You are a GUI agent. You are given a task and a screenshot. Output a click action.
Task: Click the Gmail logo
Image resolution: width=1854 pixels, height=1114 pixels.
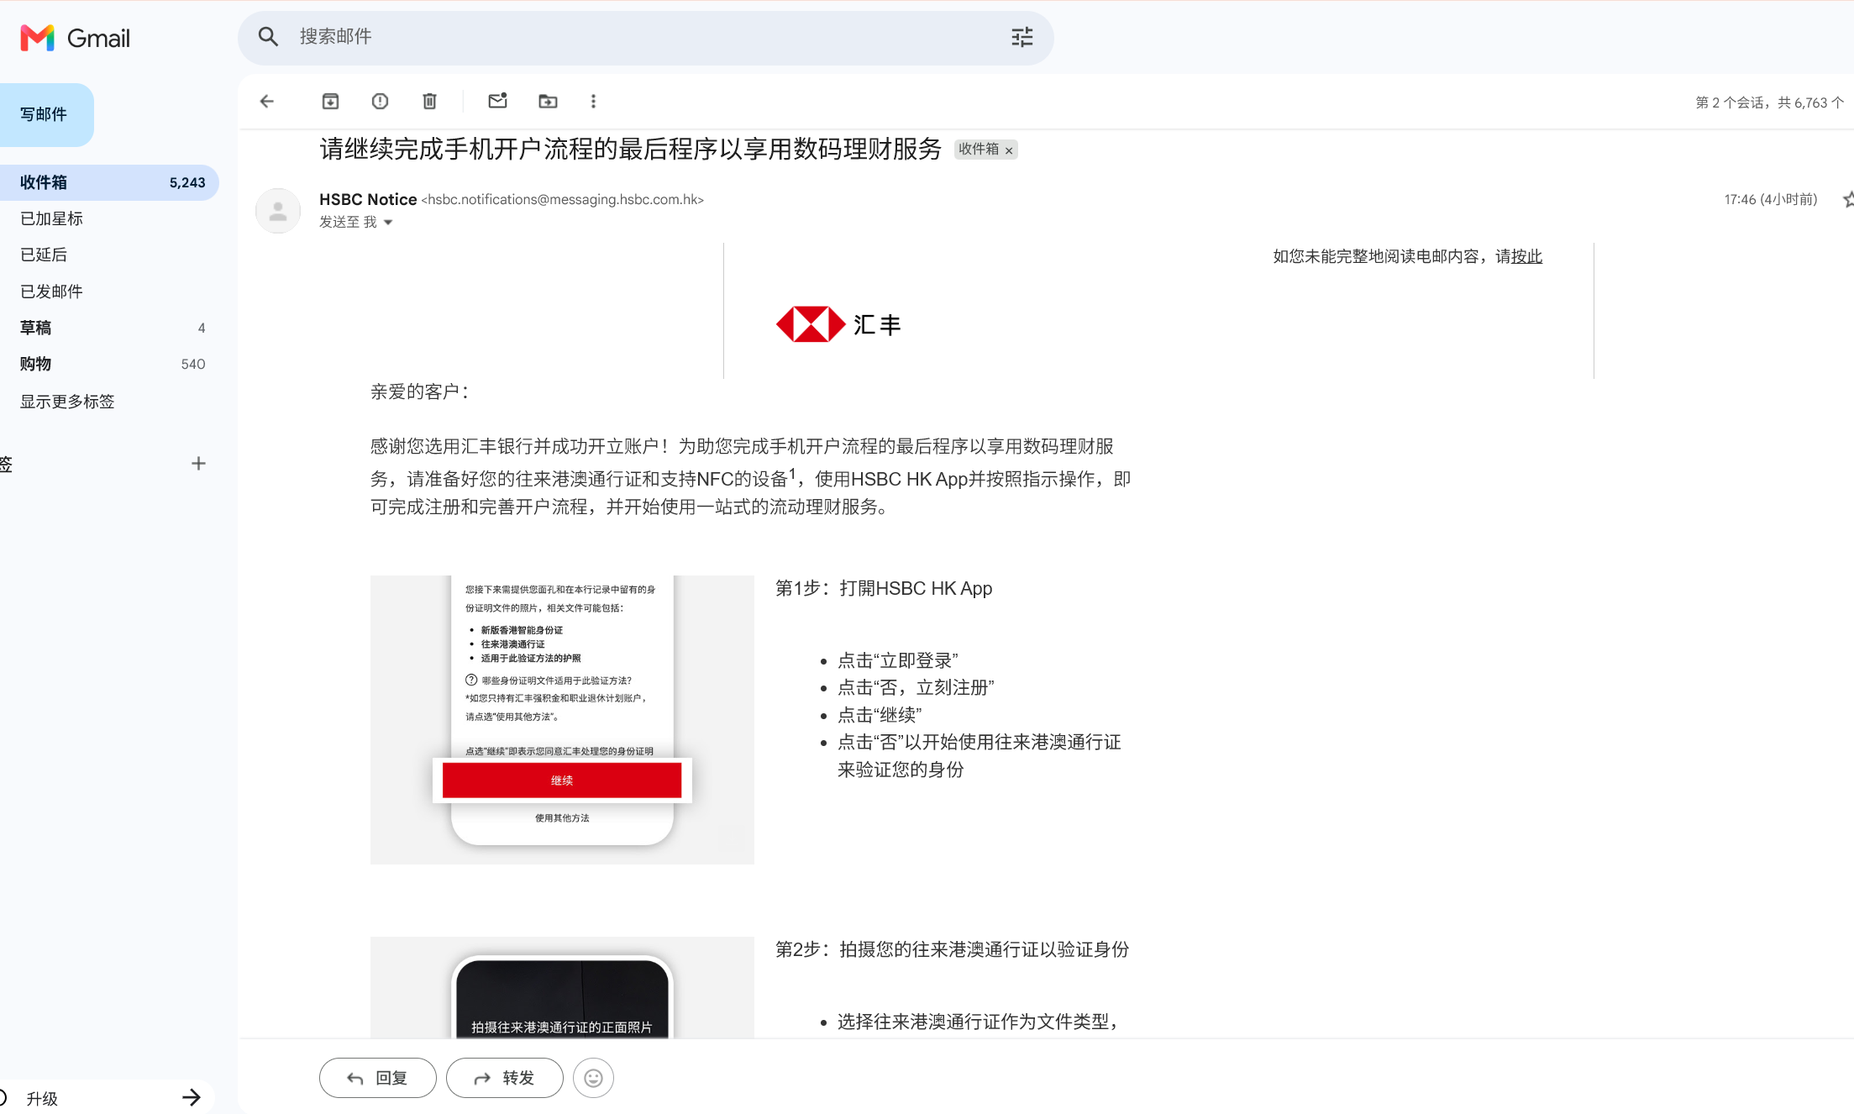tap(75, 38)
